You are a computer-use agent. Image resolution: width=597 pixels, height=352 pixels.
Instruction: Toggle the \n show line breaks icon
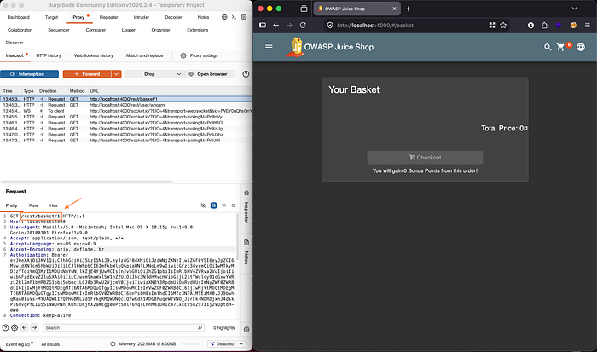pyautogui.click(x=223, y=205)
